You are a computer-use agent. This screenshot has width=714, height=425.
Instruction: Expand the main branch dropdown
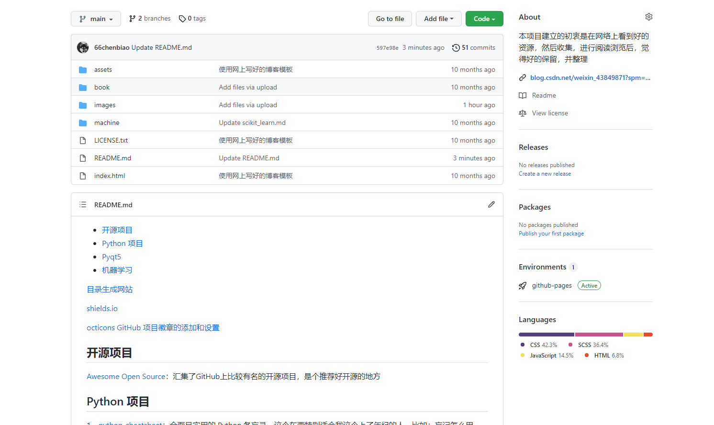(x=96, y=19)
